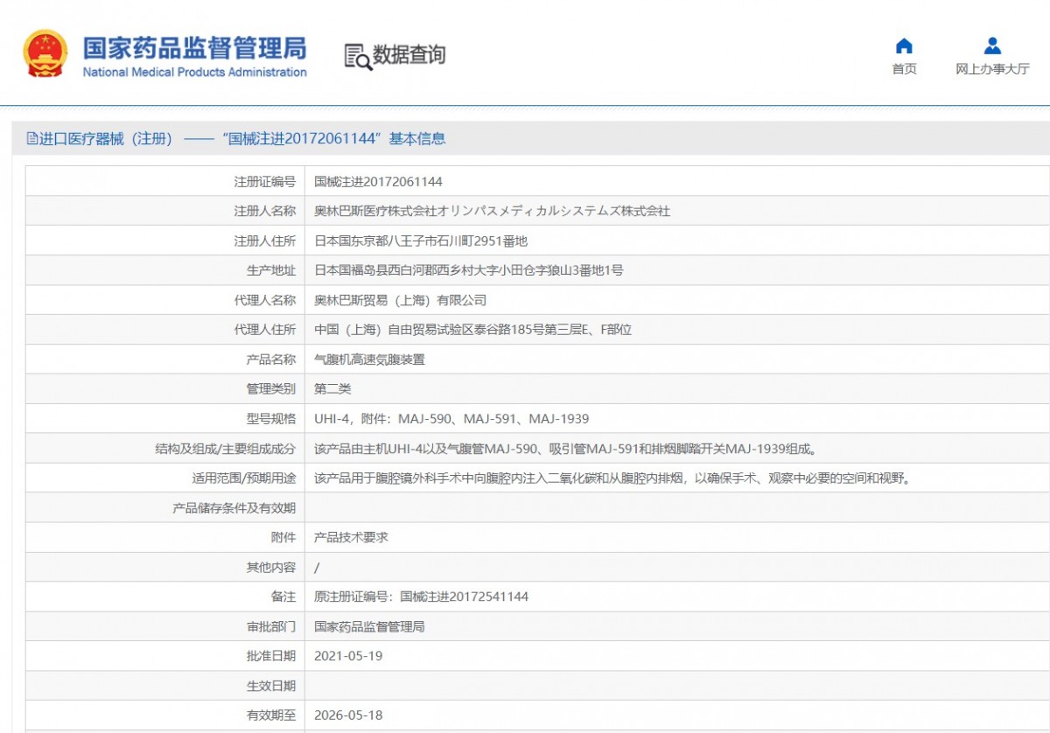
Task: Click the 其他内容 label cell
Action: coord(165,567)
